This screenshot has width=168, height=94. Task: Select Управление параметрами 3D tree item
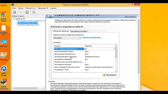[27, 23]
